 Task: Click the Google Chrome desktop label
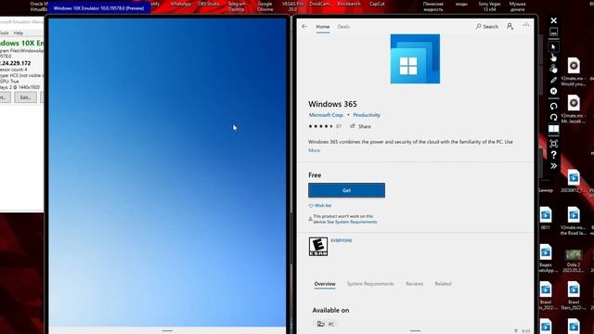click(265, 6)
